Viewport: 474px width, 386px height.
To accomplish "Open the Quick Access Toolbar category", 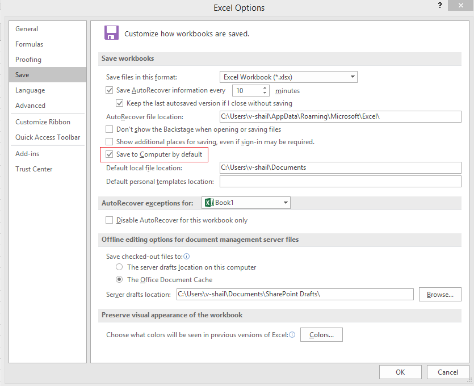I will pyautogui.click(x=48, y=137).
